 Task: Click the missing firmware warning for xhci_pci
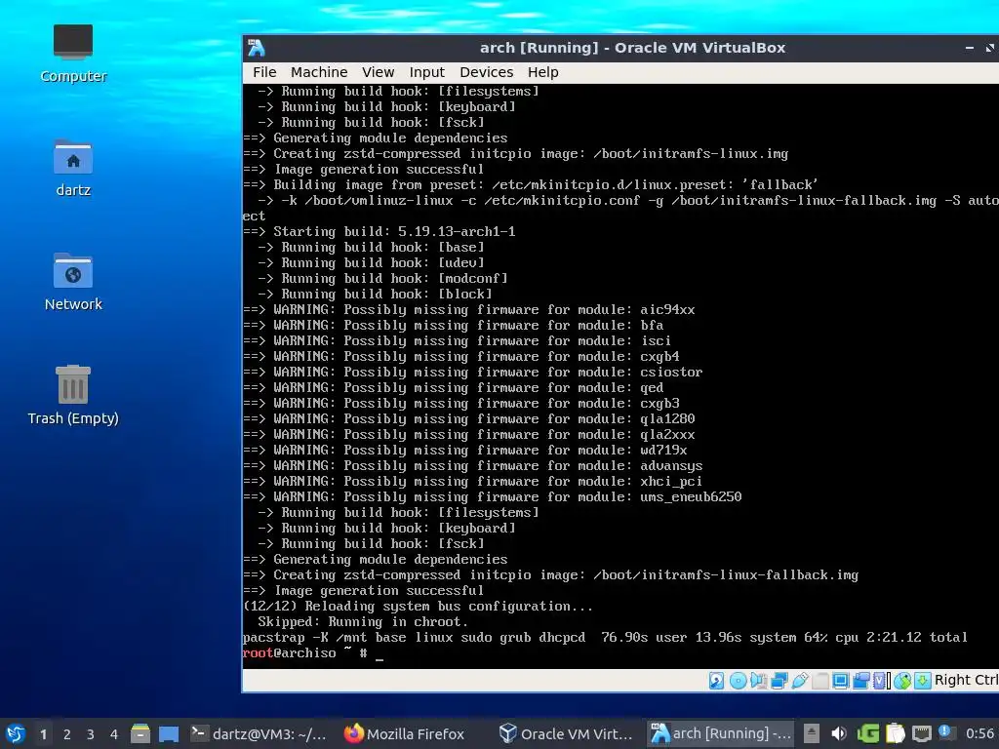tap(473, 482)
